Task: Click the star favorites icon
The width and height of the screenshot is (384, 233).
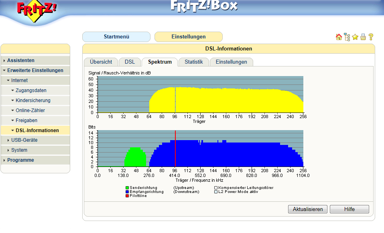Action: [355, 37]
